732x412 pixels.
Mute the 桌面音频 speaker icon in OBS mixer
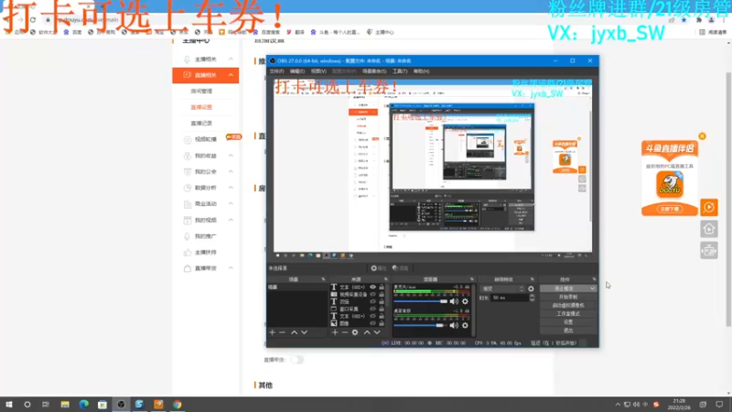tap(454, 326)
